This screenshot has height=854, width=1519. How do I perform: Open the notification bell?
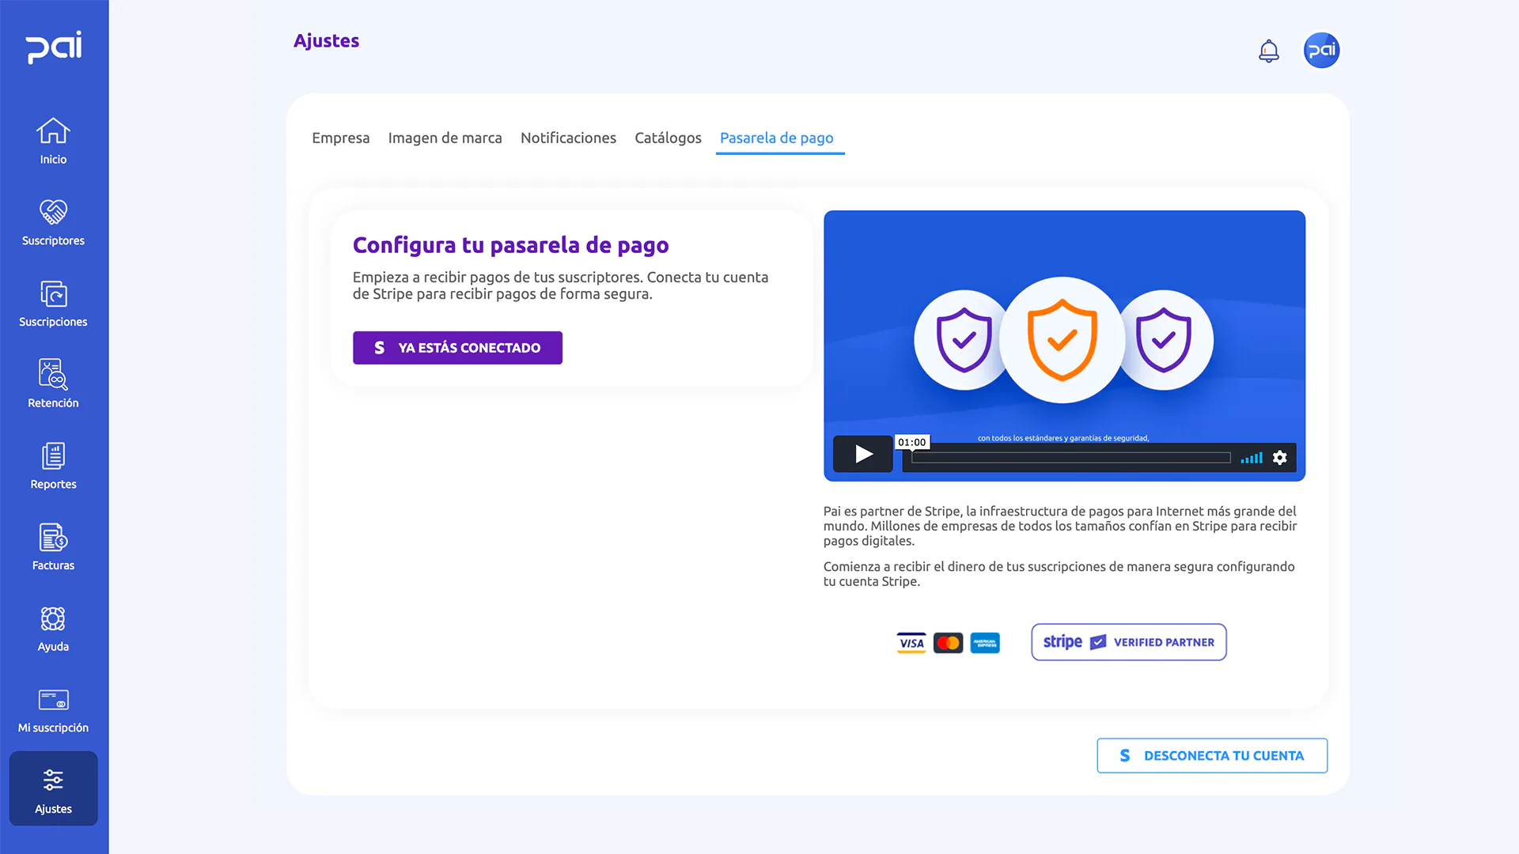(x=1269, y=50)
